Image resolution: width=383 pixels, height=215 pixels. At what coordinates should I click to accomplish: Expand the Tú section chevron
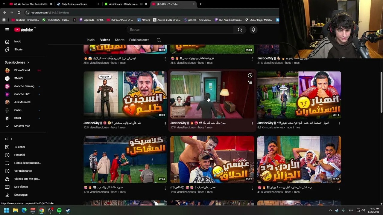pyautogui.click(x=12, y=139)
